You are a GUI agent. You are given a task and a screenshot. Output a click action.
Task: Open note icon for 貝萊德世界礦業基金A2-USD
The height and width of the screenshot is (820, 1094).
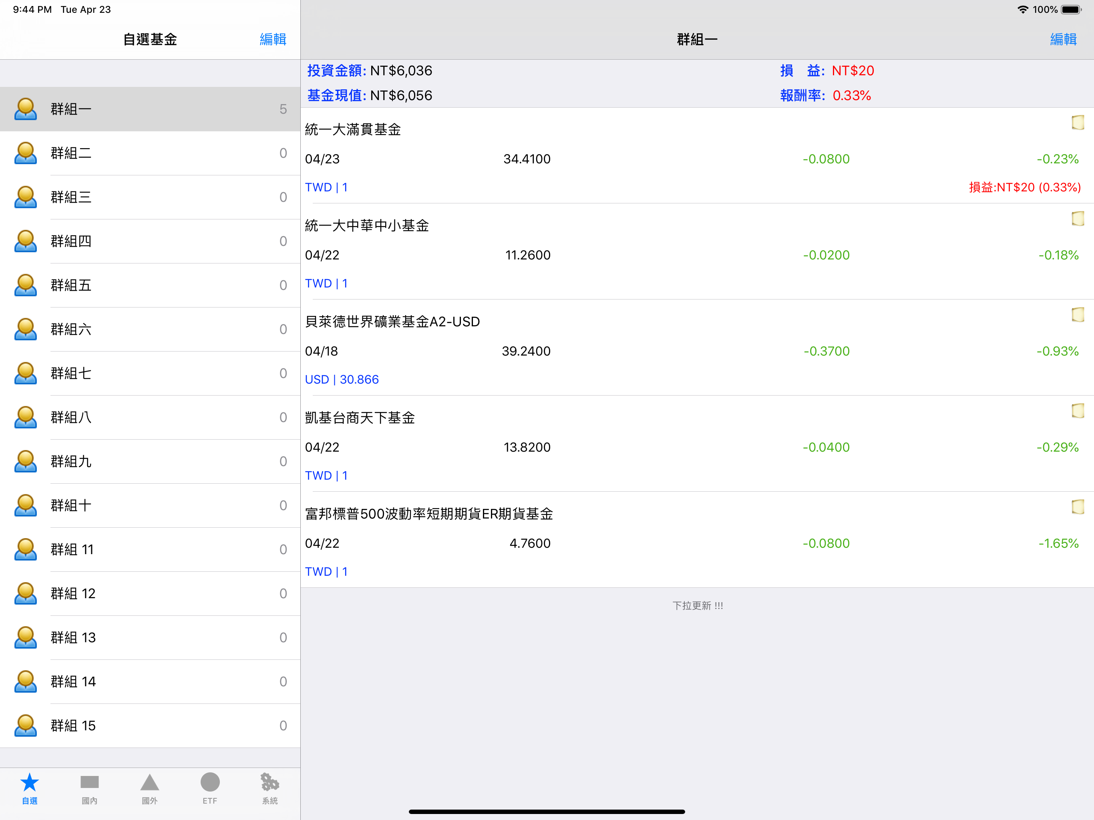(x=1078, y=314)
